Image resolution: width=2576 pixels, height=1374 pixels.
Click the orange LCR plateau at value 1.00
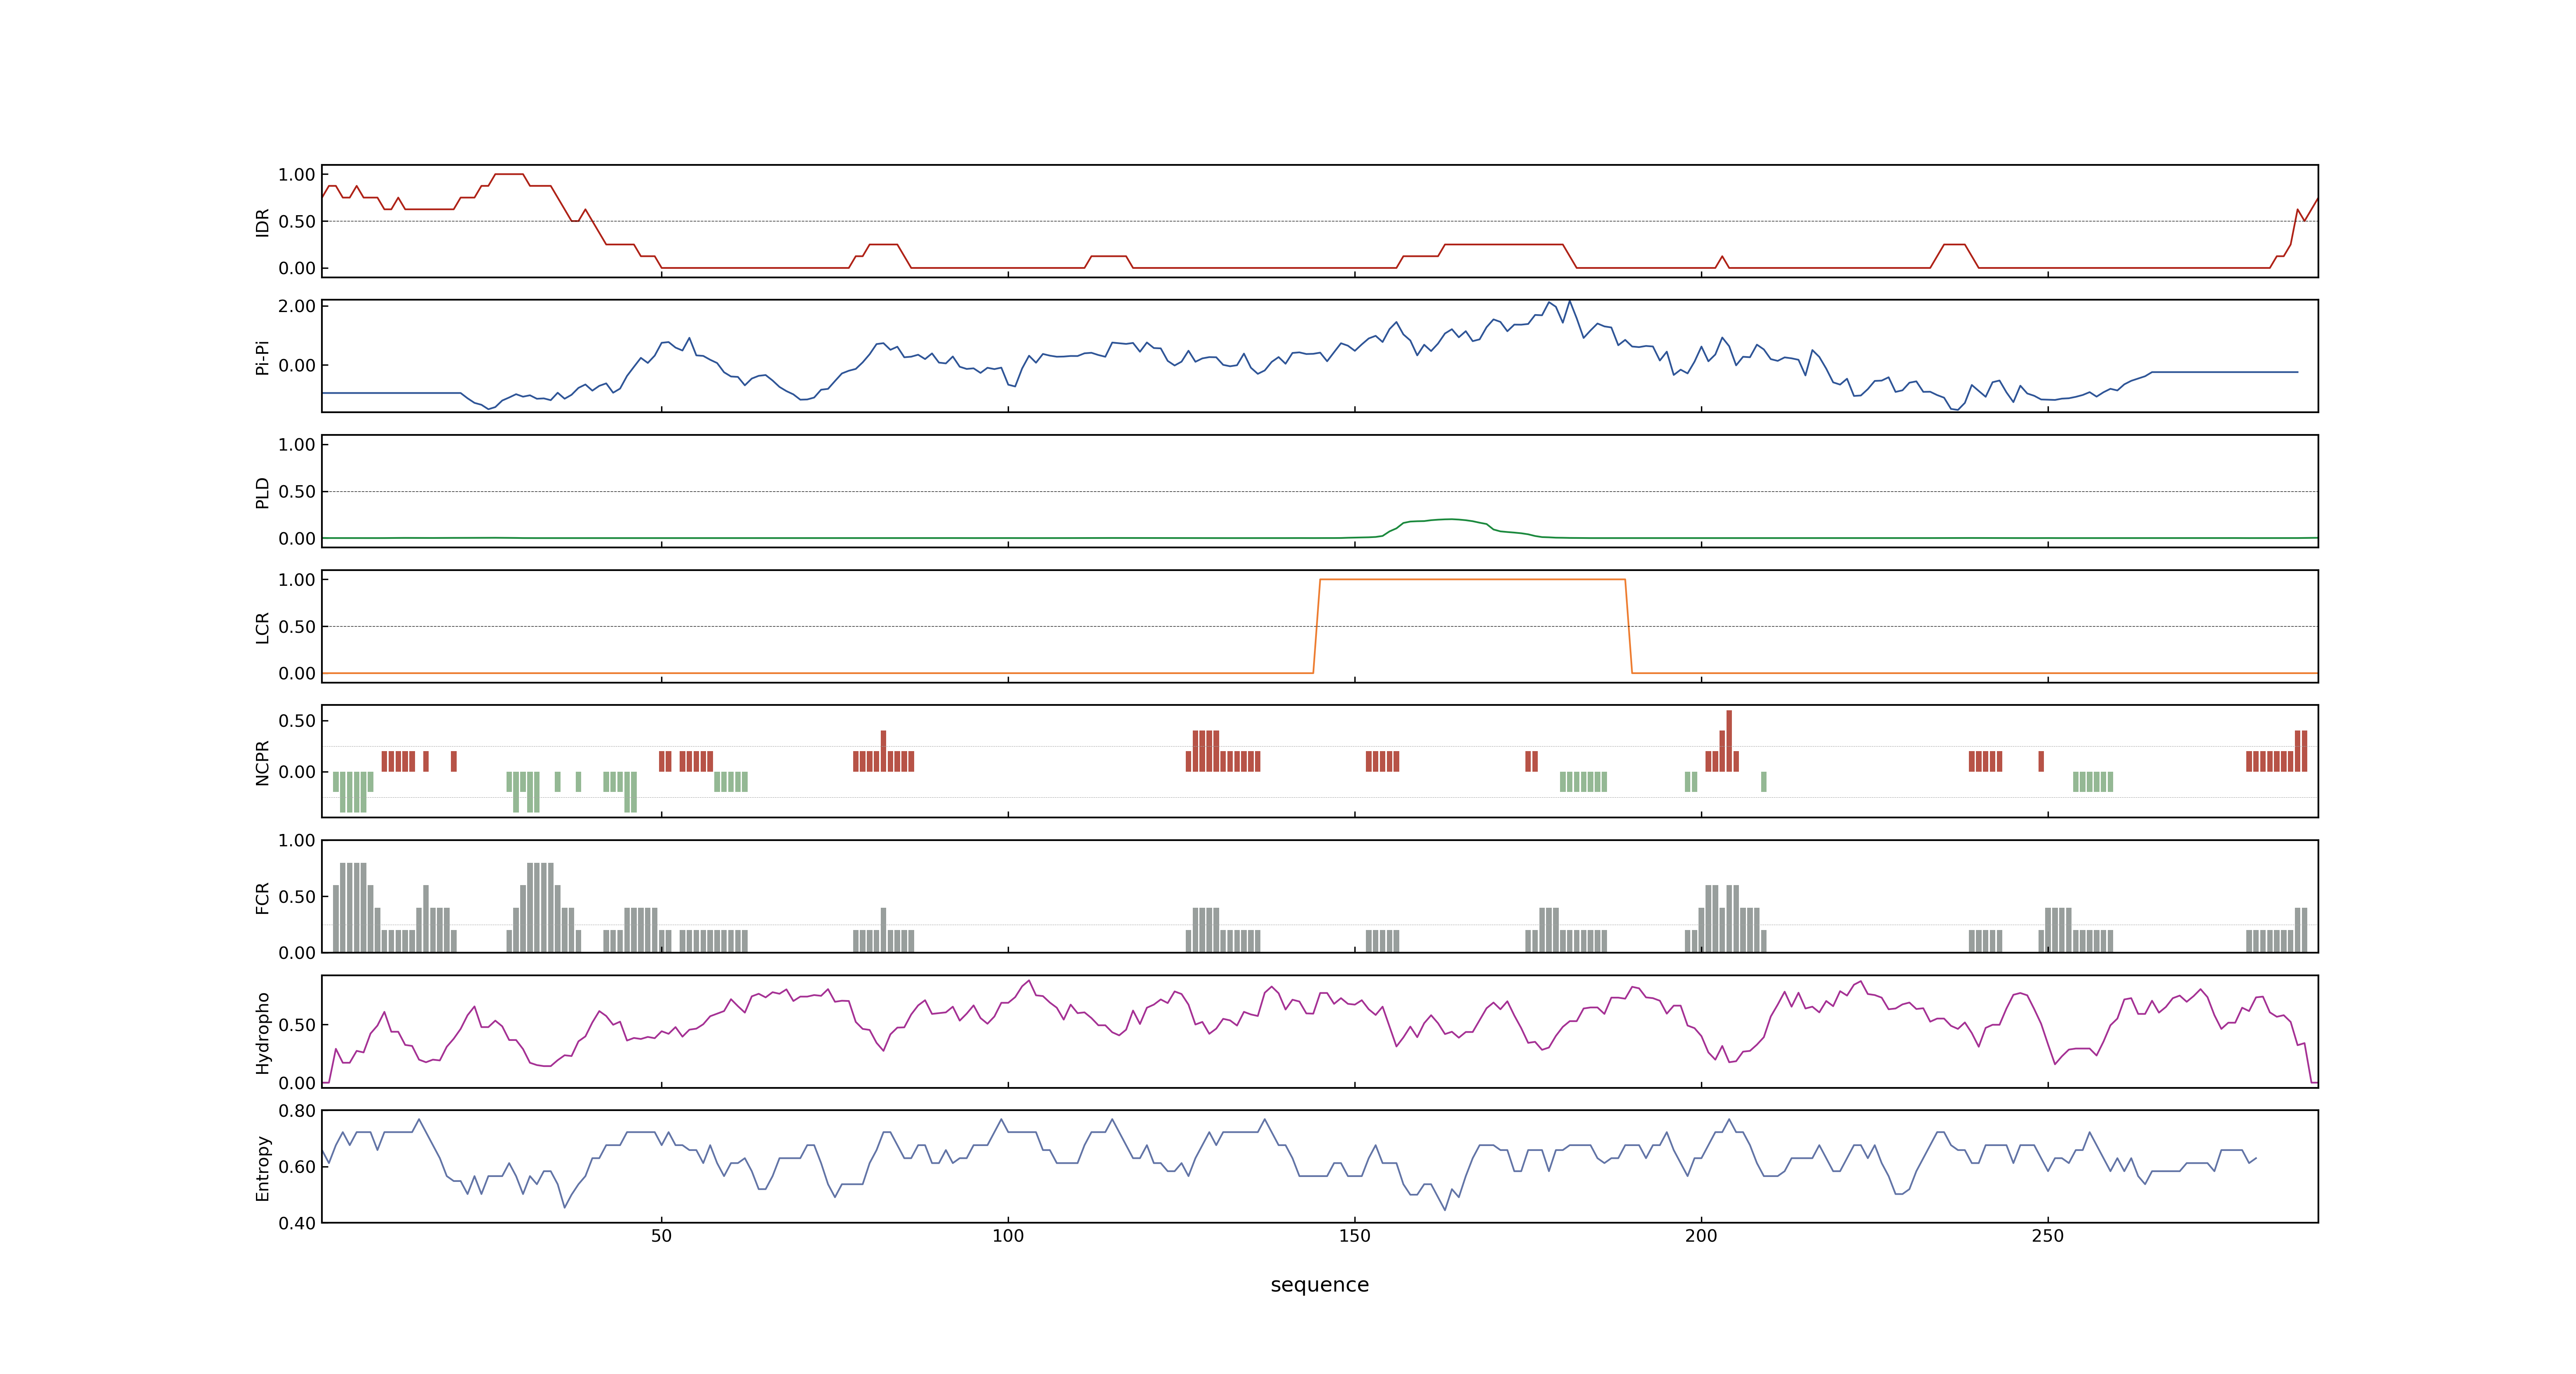[x=1472, y=579]
